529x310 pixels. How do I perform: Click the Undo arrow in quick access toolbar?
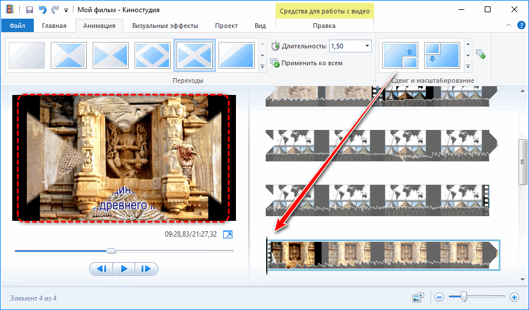coord(42,10)
